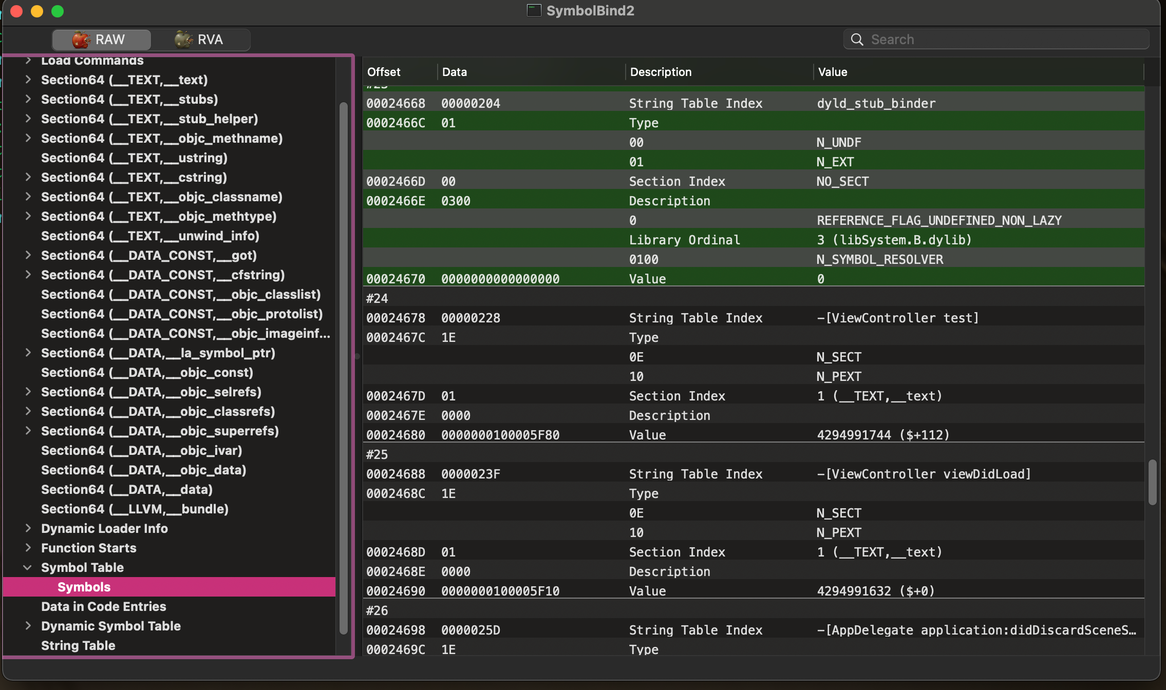Click the symbols table scrollbar thumb
The width and height of the screenshot is (1166, 690).
[x=1153, y=482]
